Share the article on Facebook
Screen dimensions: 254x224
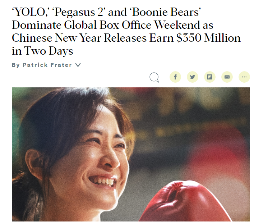(175, 77)
